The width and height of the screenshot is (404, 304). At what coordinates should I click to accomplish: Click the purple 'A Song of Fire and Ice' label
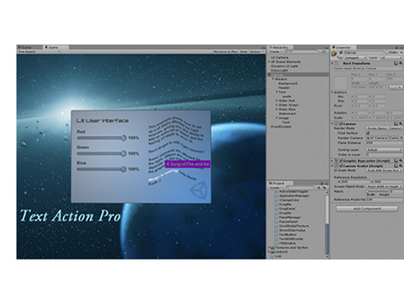187,164
